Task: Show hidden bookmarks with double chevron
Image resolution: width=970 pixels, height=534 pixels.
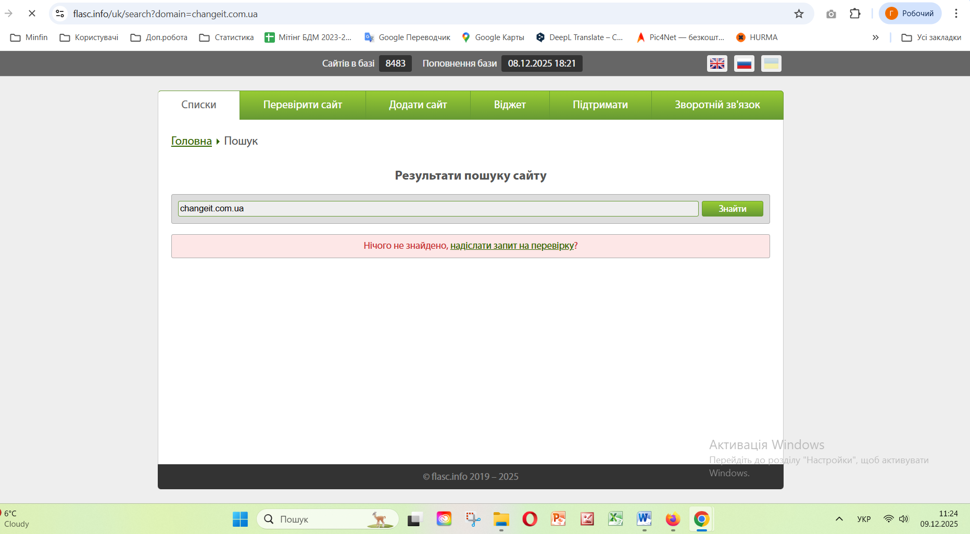Action: coord(876,37)
